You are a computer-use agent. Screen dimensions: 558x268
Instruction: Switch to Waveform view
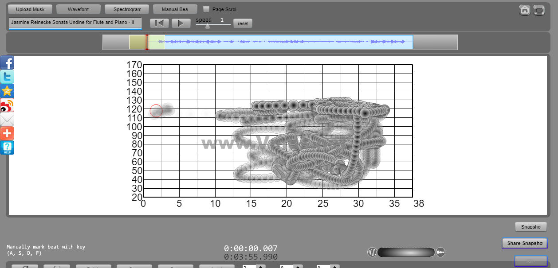tap(79, 9)
